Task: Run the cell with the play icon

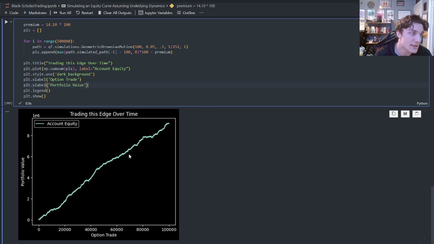Action: tap(6, 22)
